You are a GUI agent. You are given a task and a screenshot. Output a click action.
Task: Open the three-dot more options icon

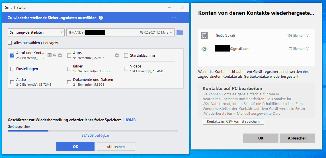tap(175, 18)
